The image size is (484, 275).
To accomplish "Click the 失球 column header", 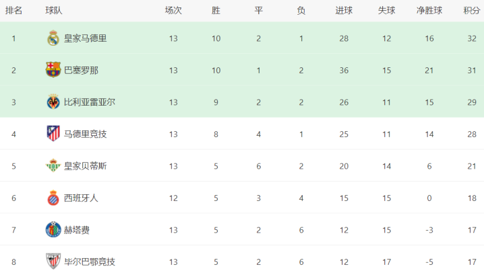I will tap(386, 10).
